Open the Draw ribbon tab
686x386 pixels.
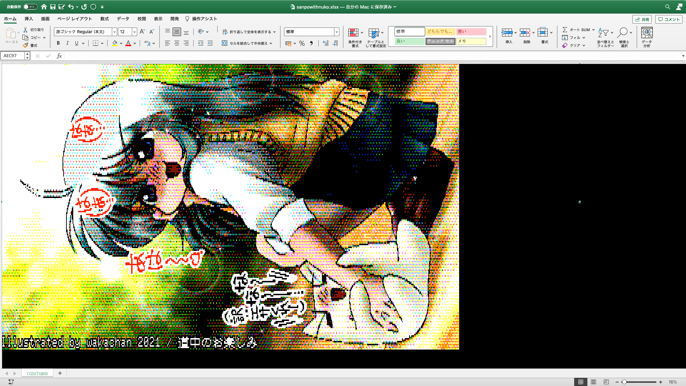pyautogui.click(x=45, y=19)
